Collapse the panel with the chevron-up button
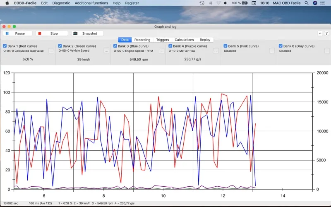331x207 pixels. point(320,34)
